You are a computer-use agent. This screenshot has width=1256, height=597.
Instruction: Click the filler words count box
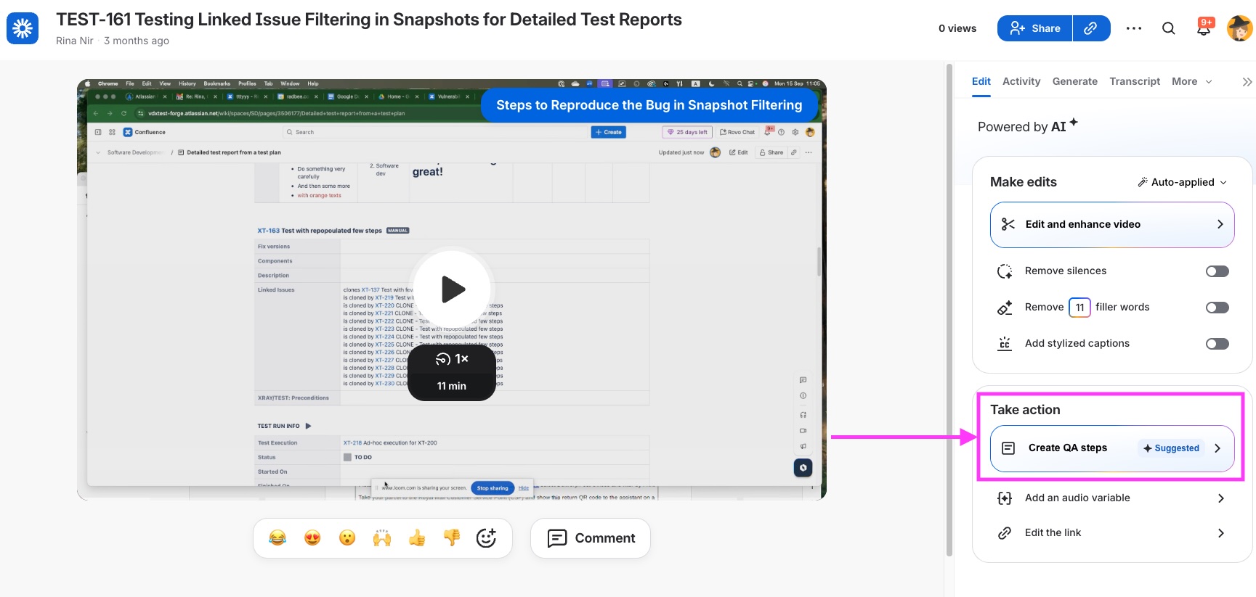[1079, 308]
